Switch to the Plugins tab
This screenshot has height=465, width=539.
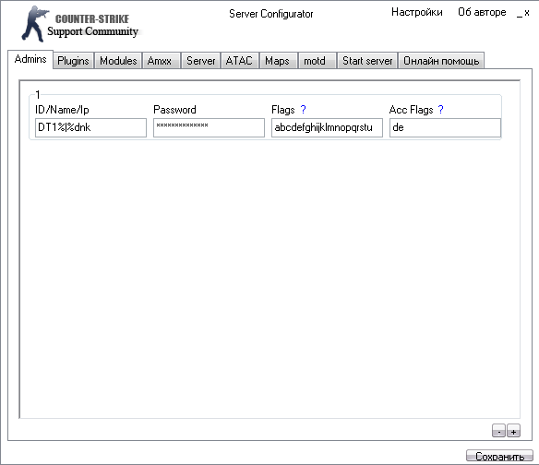(x=73, y=61)
